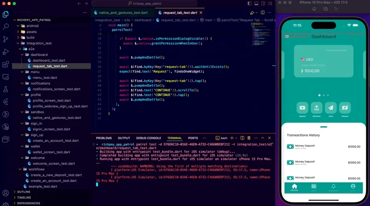The width and height of the screenshot is (370, 206).
Task: Open editor More Actions menu
Action: (270, 12)
